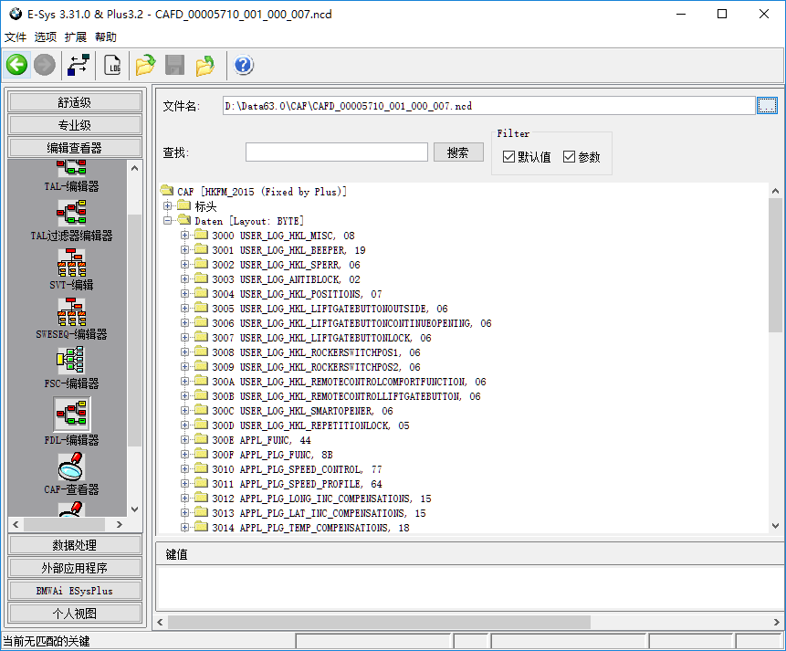Viewport: 786px width, 651px height.
Task: Select row 3012 APPL_PLG_LONG_INC_COMPENSATIONS
Action: 321,498
